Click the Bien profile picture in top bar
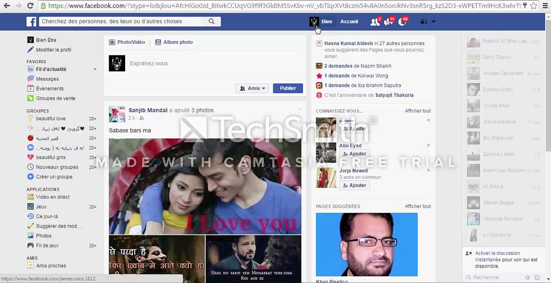Image resolution: width=551 pixels, height=283 pixels. click(x=314, y=22)
